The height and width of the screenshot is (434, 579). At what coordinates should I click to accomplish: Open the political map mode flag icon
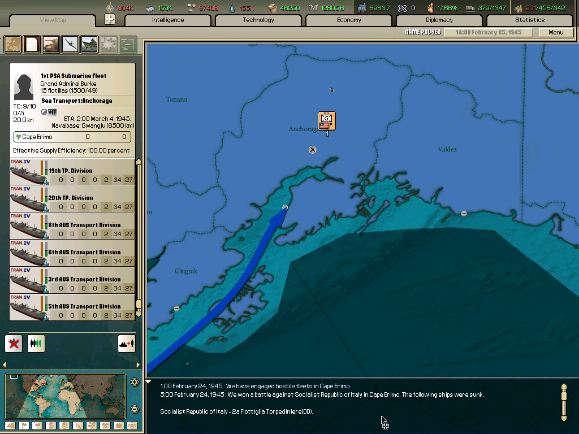tap(24, 426)
